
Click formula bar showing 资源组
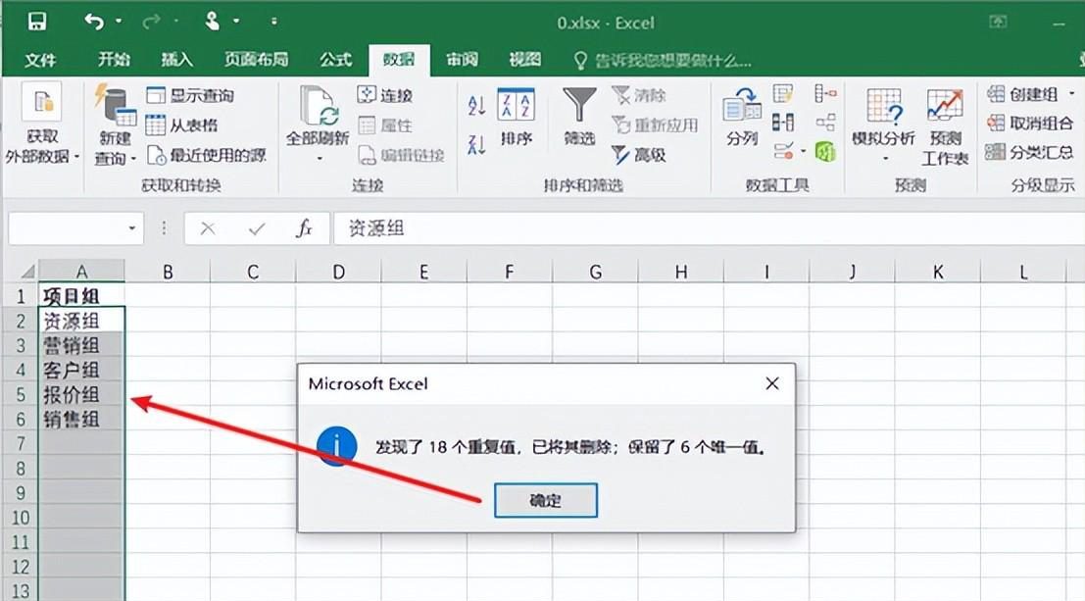click(x=710, y=228)
